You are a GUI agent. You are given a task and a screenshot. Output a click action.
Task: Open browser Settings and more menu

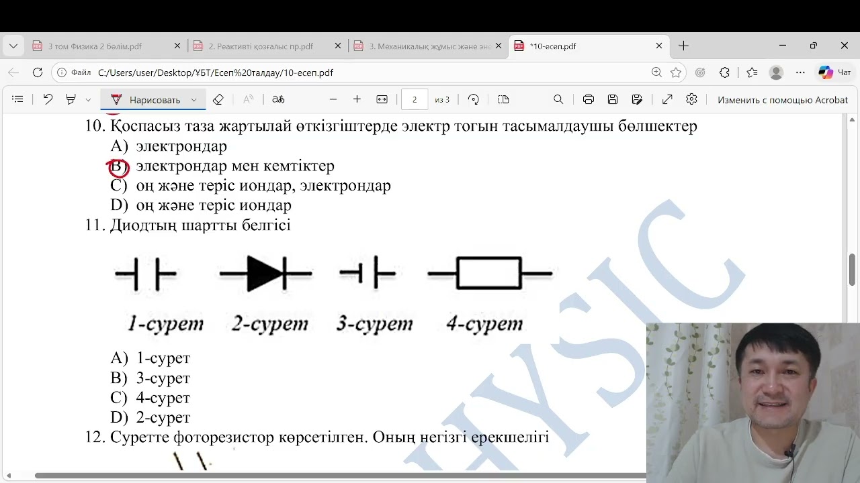click(800, 72)
